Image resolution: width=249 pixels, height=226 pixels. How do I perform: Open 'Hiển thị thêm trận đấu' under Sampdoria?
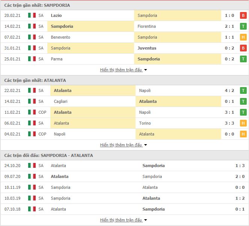[x=121, y=70]
